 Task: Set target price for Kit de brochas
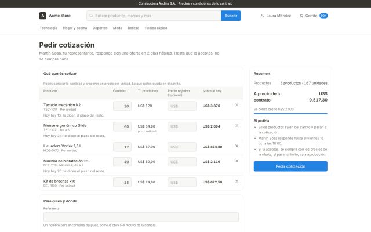(182, 182)
